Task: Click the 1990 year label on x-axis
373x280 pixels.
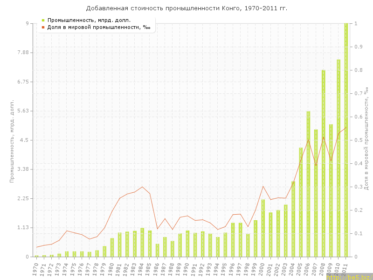Action: click(x=186, y=269)
